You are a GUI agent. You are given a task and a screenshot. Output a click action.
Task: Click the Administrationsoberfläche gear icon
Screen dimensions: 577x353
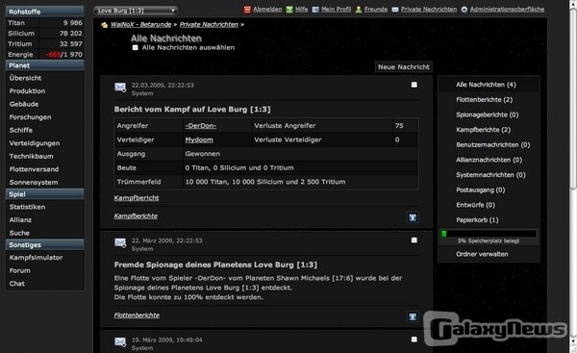point(464,10)
